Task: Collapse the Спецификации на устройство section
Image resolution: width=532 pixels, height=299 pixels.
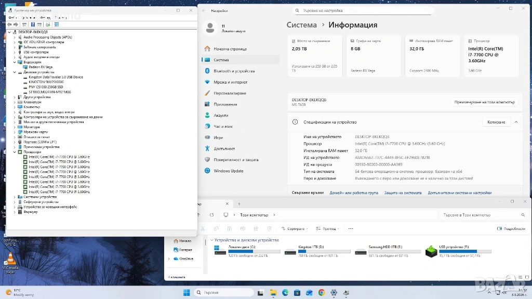Action: (516, 122)
